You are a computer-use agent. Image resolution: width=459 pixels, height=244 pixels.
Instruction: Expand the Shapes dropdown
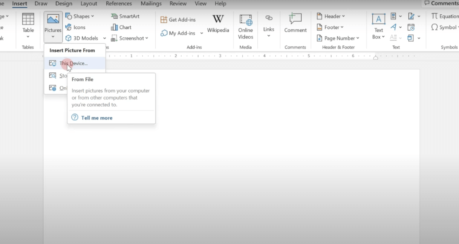point(80,16)
